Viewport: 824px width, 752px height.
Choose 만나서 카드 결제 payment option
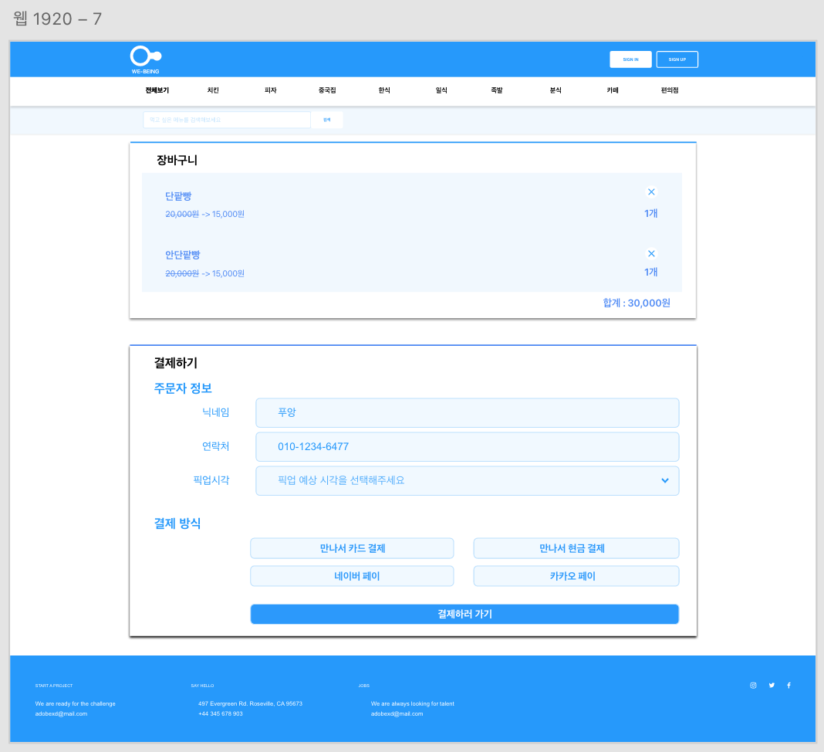point(352,548)
